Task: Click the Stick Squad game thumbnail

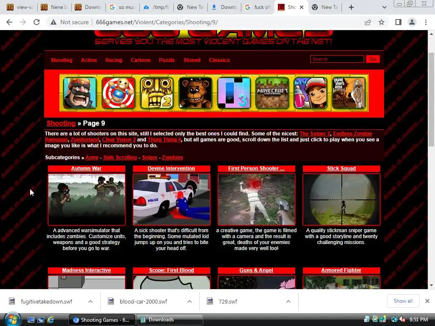Action: point(341,200)
